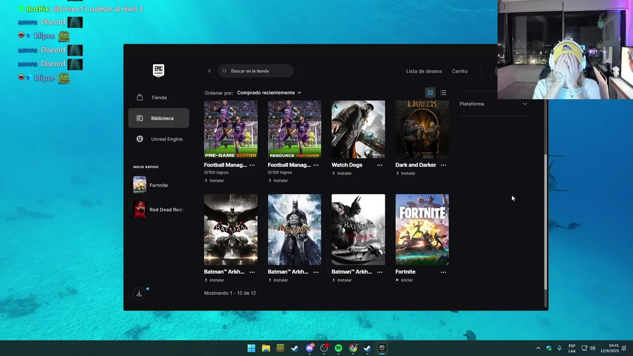Go back with the arrow beside the search box
Screen dimensions: 633x356
click(209, 71)
